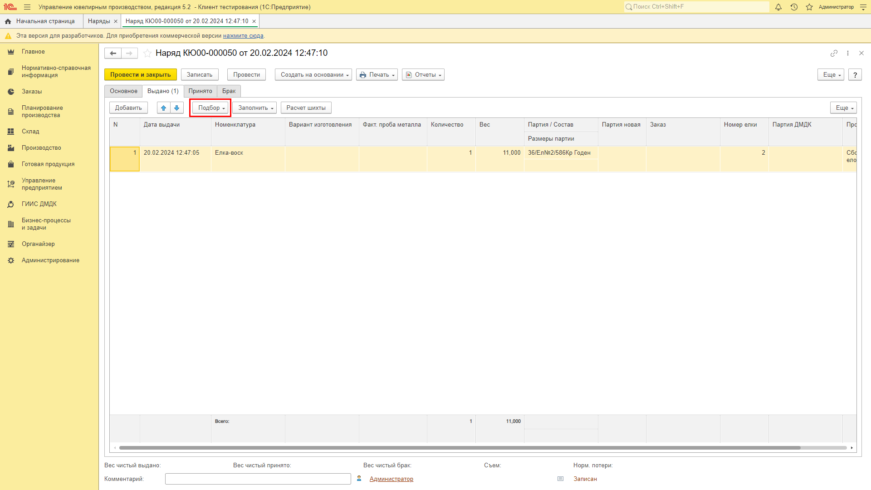Follow the нажмите сюда link
This screenshot has width=871, height=490.
[243, 36]
